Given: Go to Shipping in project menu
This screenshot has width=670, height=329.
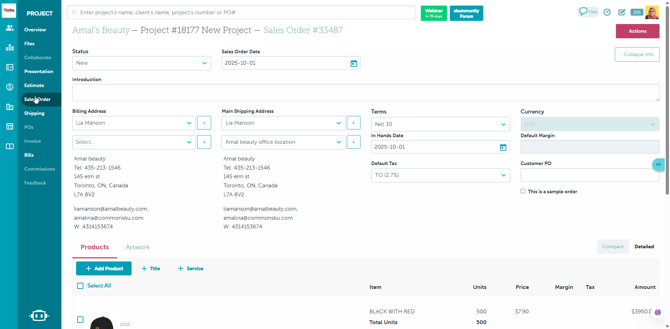Looking at the screenshot, I should pyautogui.click(x=34, y=113).
